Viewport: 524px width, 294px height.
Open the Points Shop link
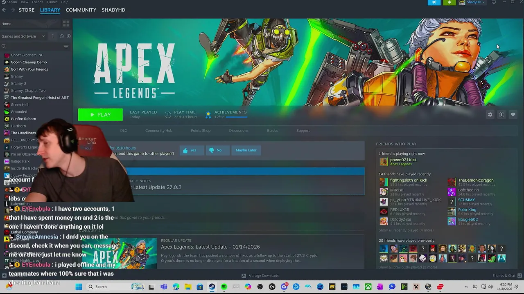201,131
